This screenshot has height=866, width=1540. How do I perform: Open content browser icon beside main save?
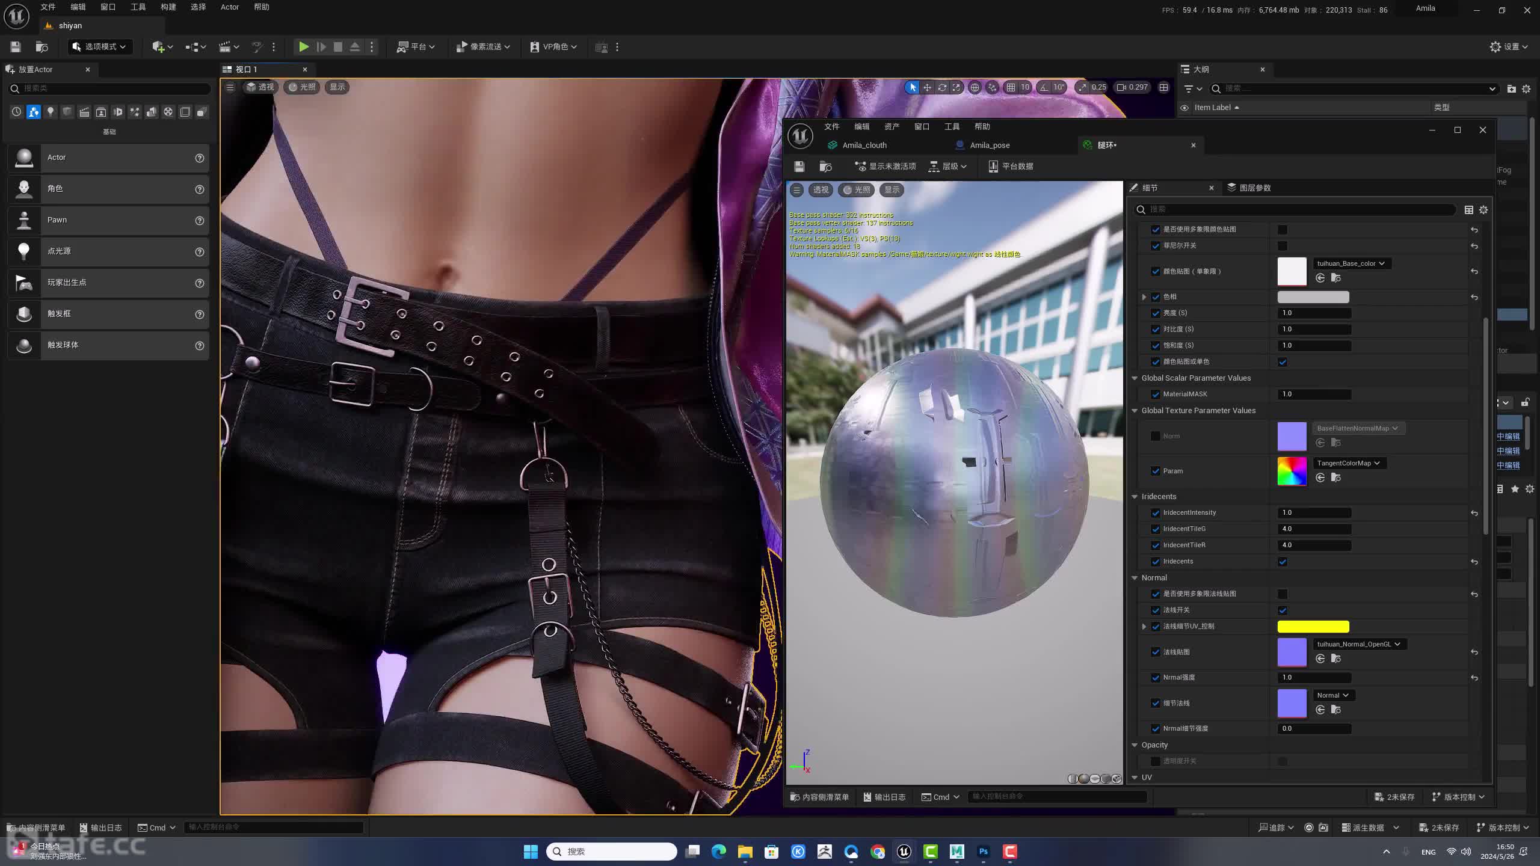[42, 47]
